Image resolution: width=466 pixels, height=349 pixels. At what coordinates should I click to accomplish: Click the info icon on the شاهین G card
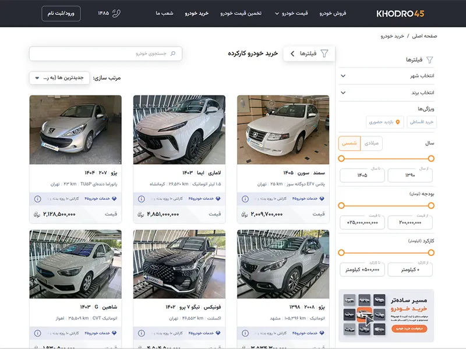pyautogui.click(x=37, y=333)
